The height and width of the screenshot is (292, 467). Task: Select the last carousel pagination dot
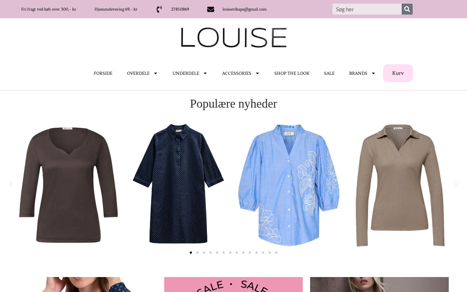pyautogui.click(x=276, y=253)
